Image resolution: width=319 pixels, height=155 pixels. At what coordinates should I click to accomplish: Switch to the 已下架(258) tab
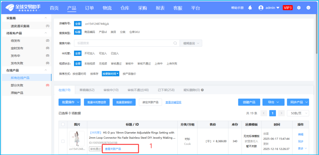(166, 90)
